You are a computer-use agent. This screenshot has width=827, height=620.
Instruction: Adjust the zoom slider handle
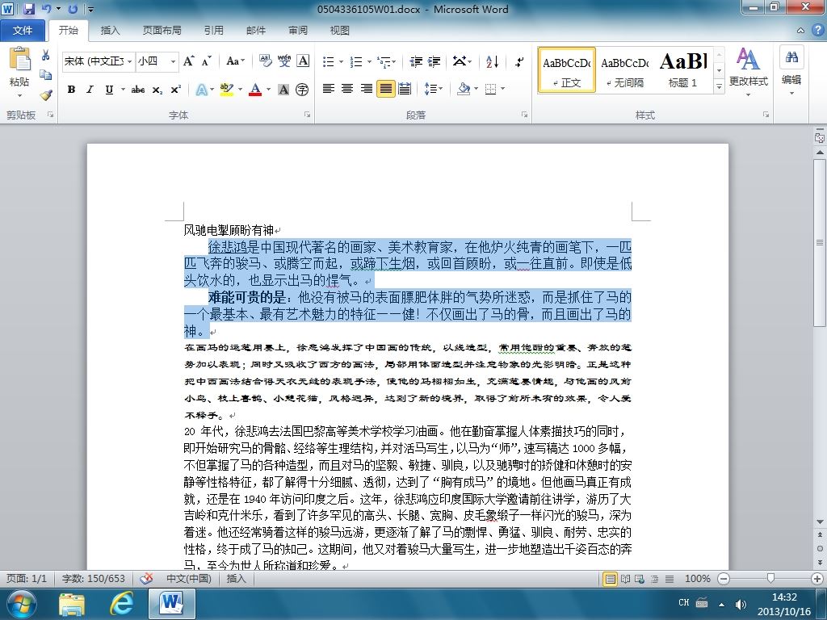click(770, 579)
